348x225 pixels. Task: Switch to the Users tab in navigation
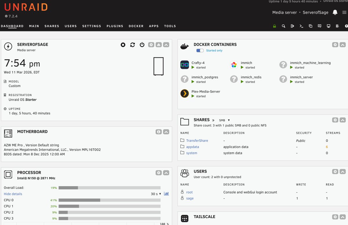71,26
